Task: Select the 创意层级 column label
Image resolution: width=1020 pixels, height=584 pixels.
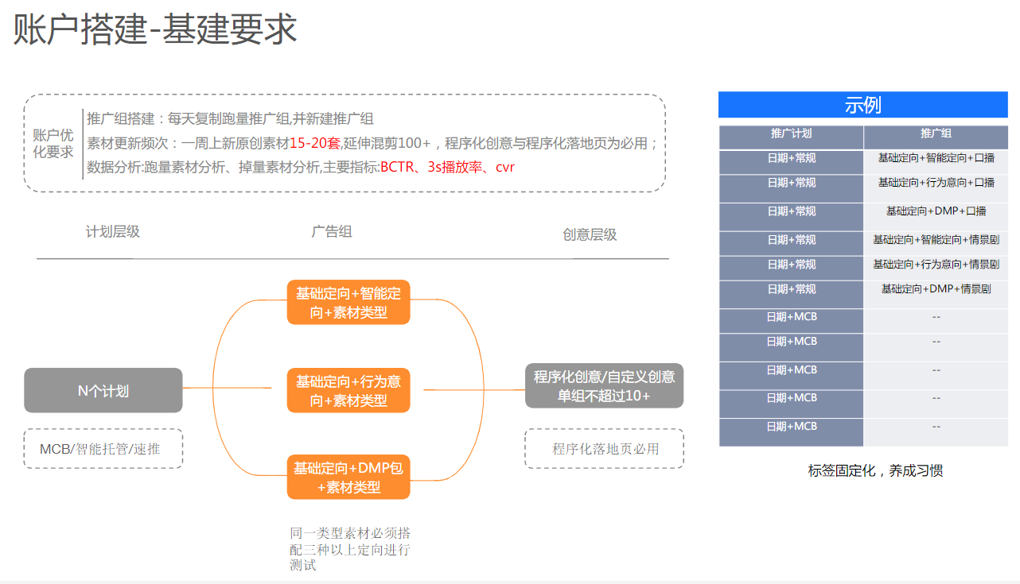Action: [x=590, y=234]
